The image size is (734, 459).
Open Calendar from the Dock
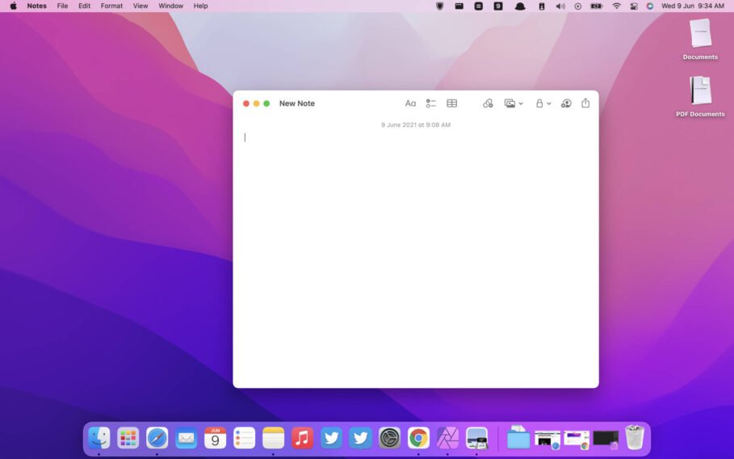coord(215,438)
